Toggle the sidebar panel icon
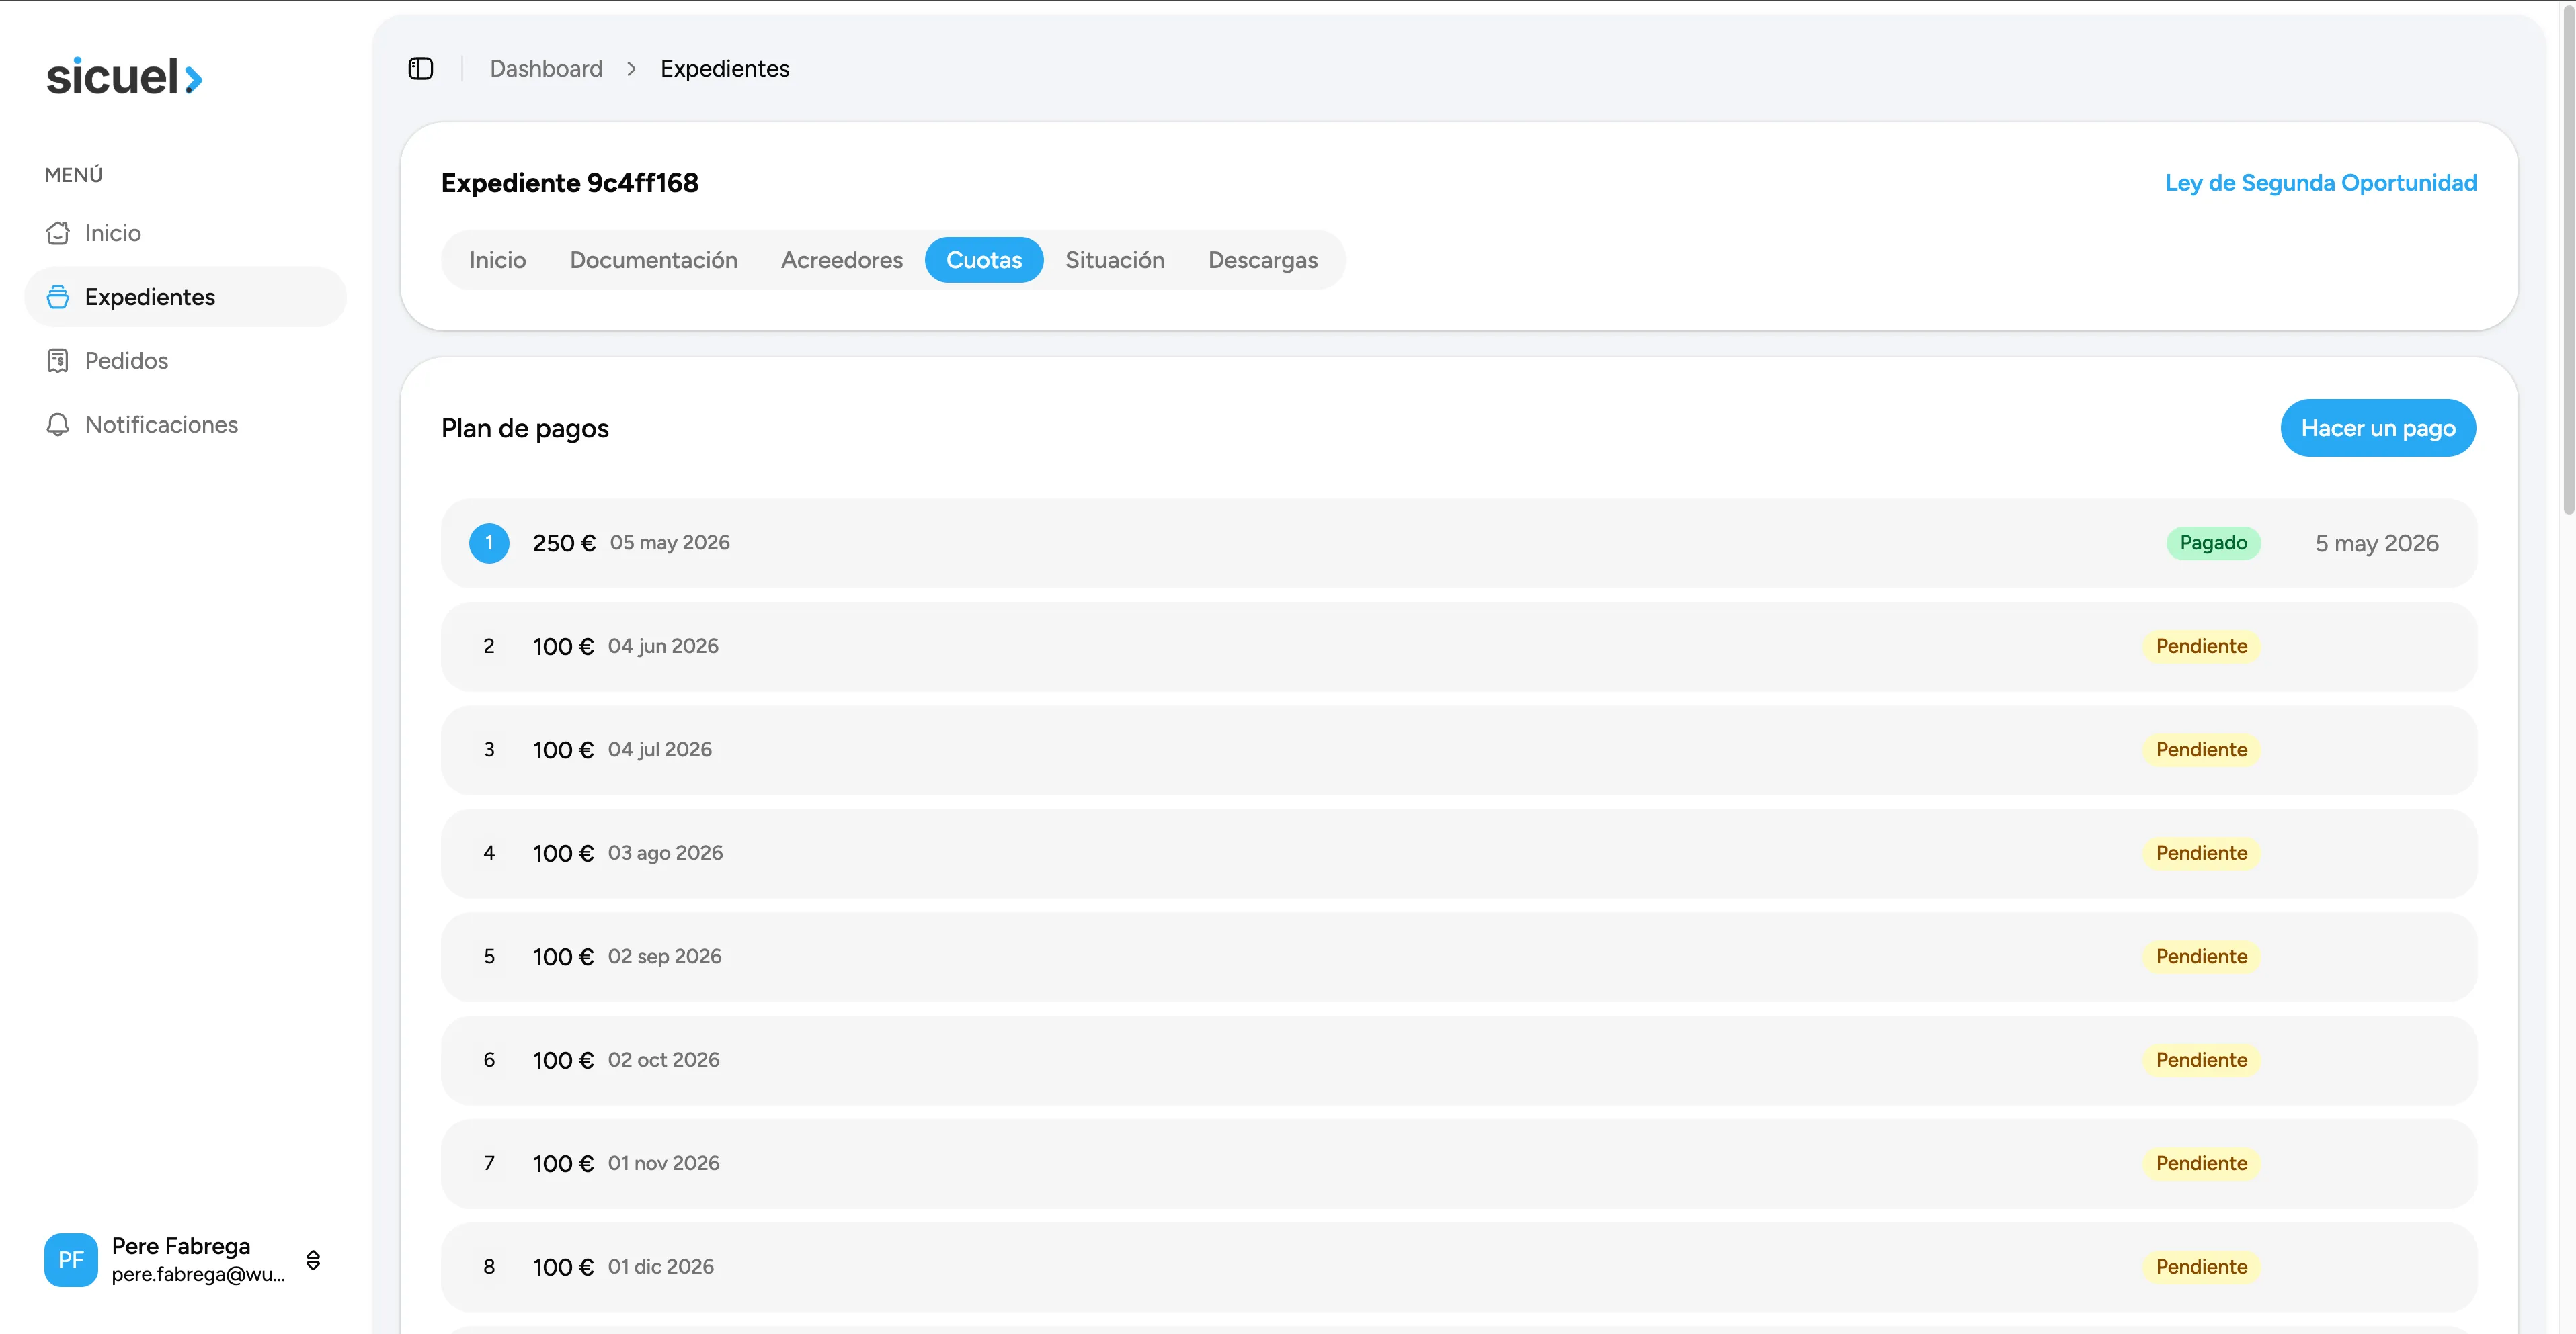This screenshot has width=2576, height=1334. point(421,68)
